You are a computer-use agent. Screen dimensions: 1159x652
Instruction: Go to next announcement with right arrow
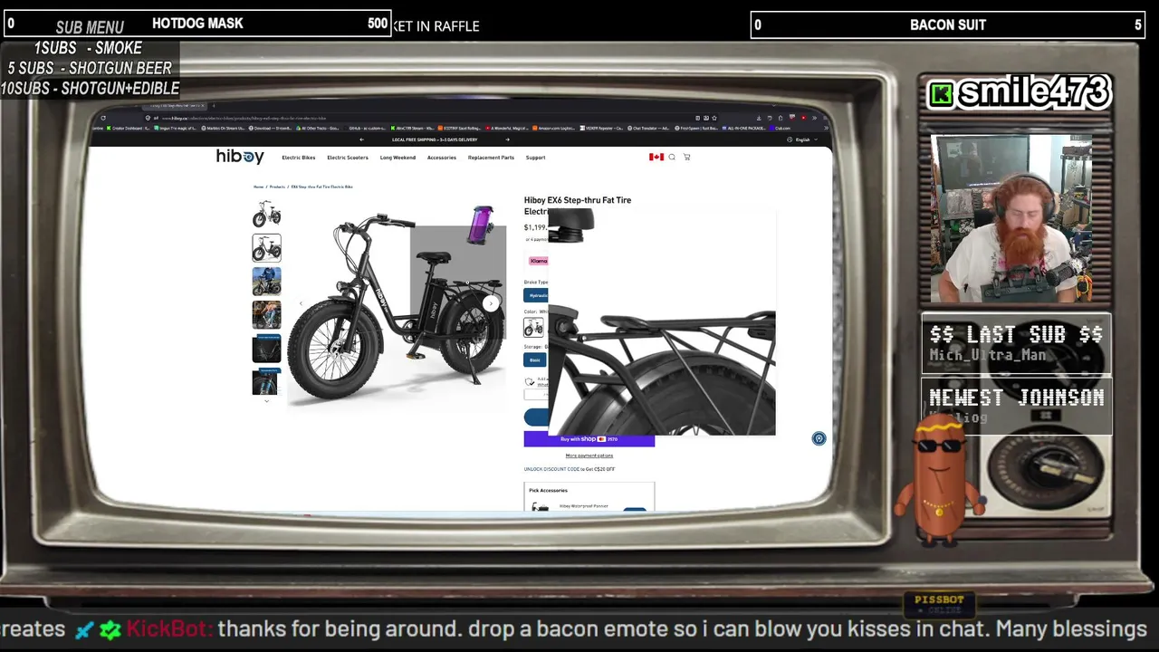click(x=507, y=139)
